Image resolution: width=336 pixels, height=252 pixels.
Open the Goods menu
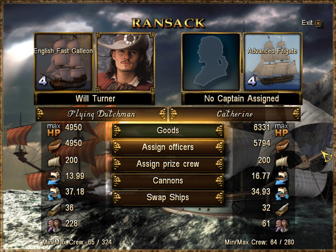(168, 131)
